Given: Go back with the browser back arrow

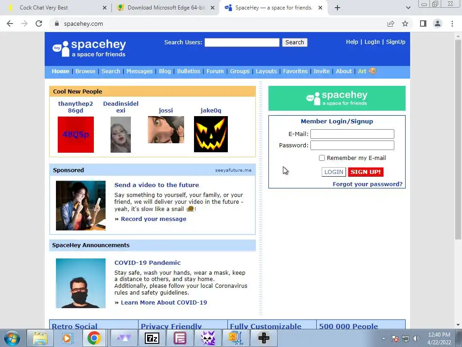Looking at the screenshot, I should pos(10,23).
